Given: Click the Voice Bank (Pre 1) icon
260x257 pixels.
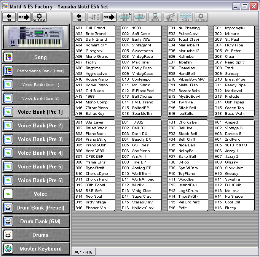Looking at the screenshot, I should coord(8,112).
